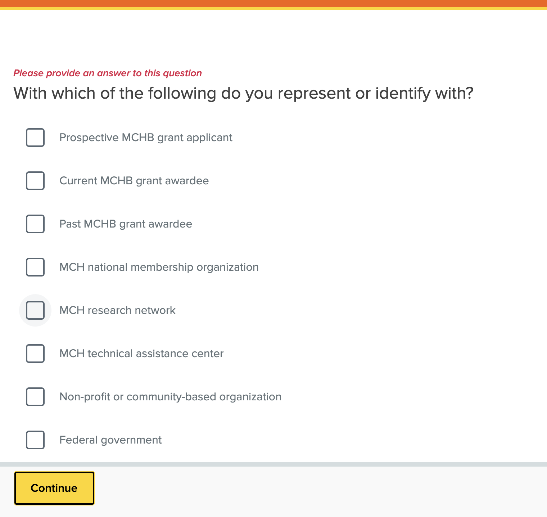
Task: Click the 'Current MCHB grant awardee' label text
Action: 134,181
